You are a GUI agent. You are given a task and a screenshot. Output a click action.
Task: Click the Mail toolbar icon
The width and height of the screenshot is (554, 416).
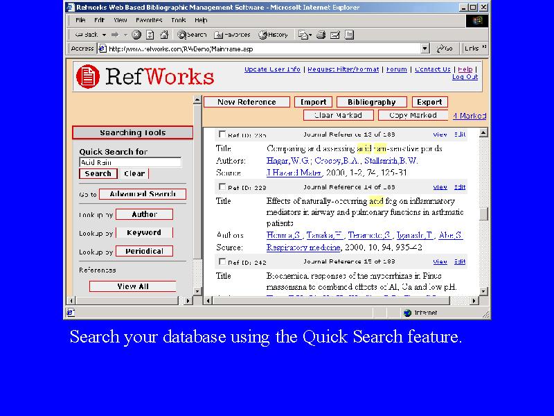(x=303, y=35)
